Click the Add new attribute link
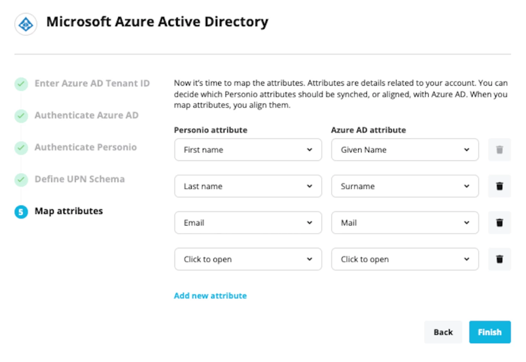The width and height of the screenshot is (526, 362). [210, 296]
